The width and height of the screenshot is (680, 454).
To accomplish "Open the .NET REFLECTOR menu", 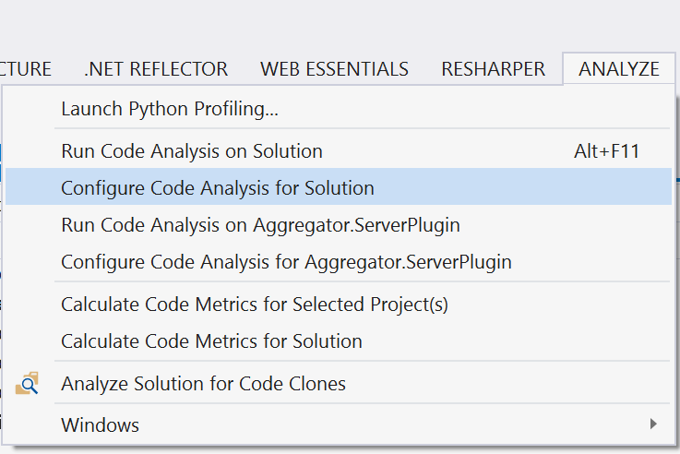I will [x=155, y=69].
